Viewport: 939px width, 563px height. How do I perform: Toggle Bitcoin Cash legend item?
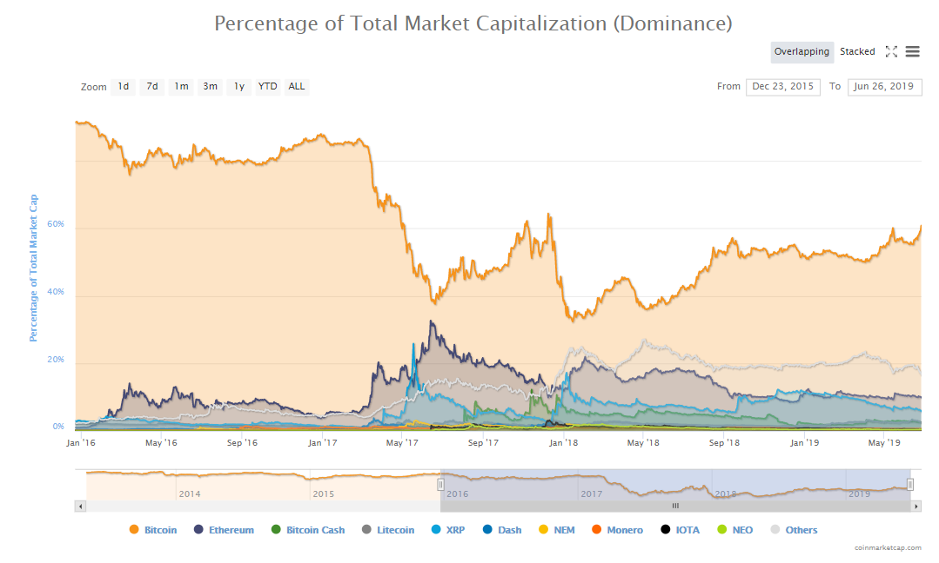pyautogui.click(x=276, y=530)
